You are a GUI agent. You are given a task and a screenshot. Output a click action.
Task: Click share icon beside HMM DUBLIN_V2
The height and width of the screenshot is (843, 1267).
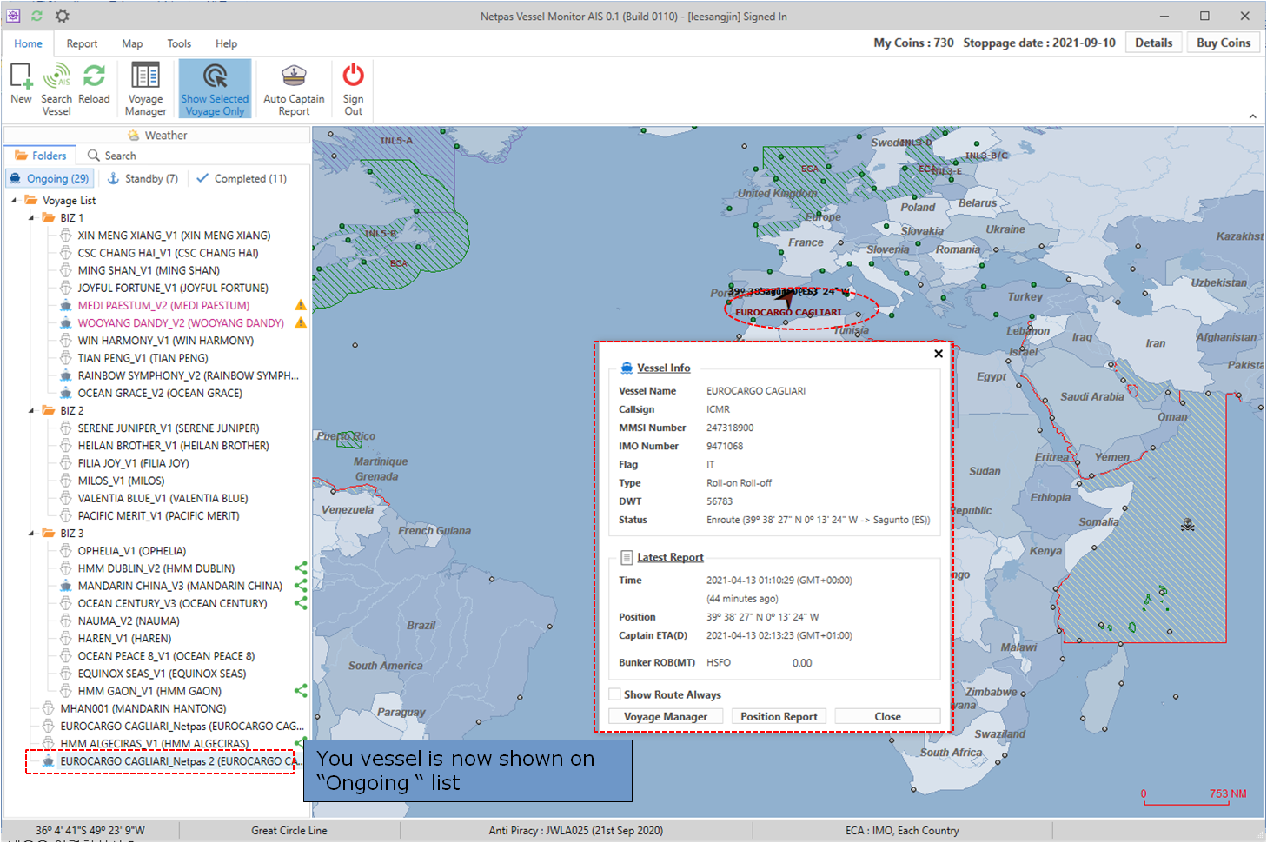[x=301, y=568]
